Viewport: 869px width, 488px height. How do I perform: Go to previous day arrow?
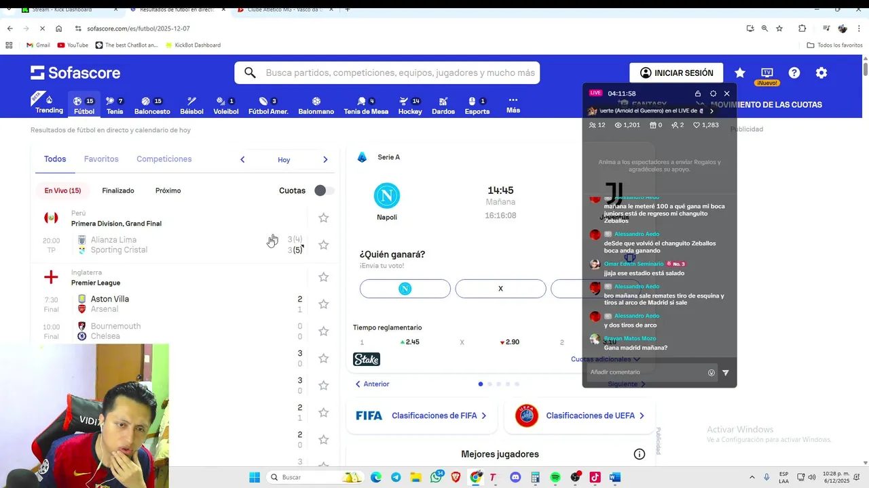[242, 160]
